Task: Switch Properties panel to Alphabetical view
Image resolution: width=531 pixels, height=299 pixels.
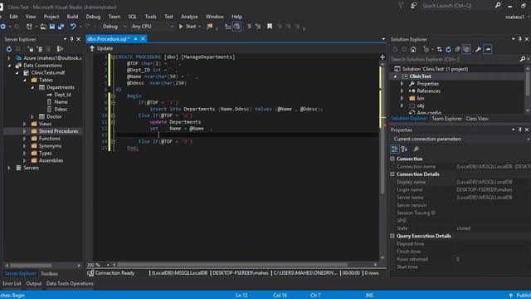Action: (x=404, y=149)
